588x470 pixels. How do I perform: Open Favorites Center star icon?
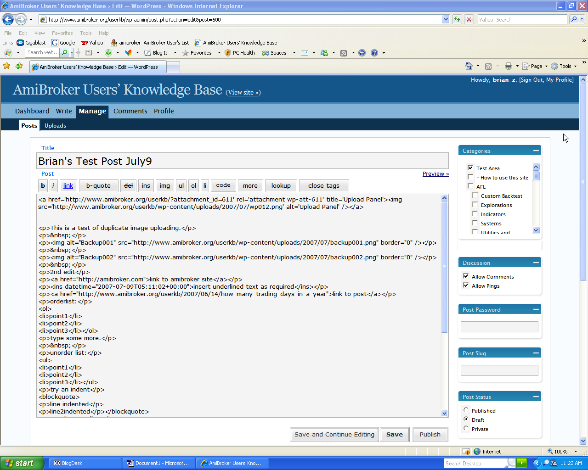click(x=7, y=66)
